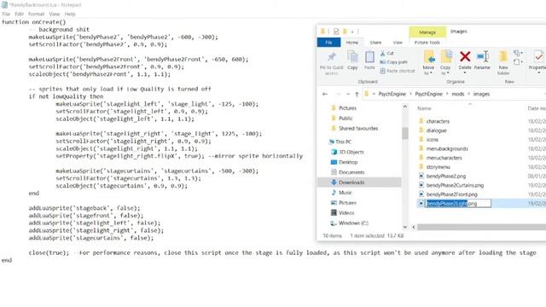The width and height of the screenshot is (546, 307).
Task: Click the red Delete X icon
Action: tap(465, 56)
